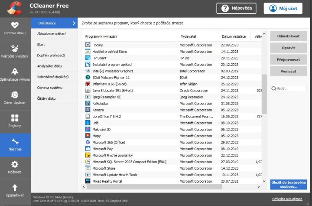Image resolution: width=312 pixels, height=206 pixels.
Task: Select the IObit Malware Fighter 11 icon
Action: tap(88, 77)
